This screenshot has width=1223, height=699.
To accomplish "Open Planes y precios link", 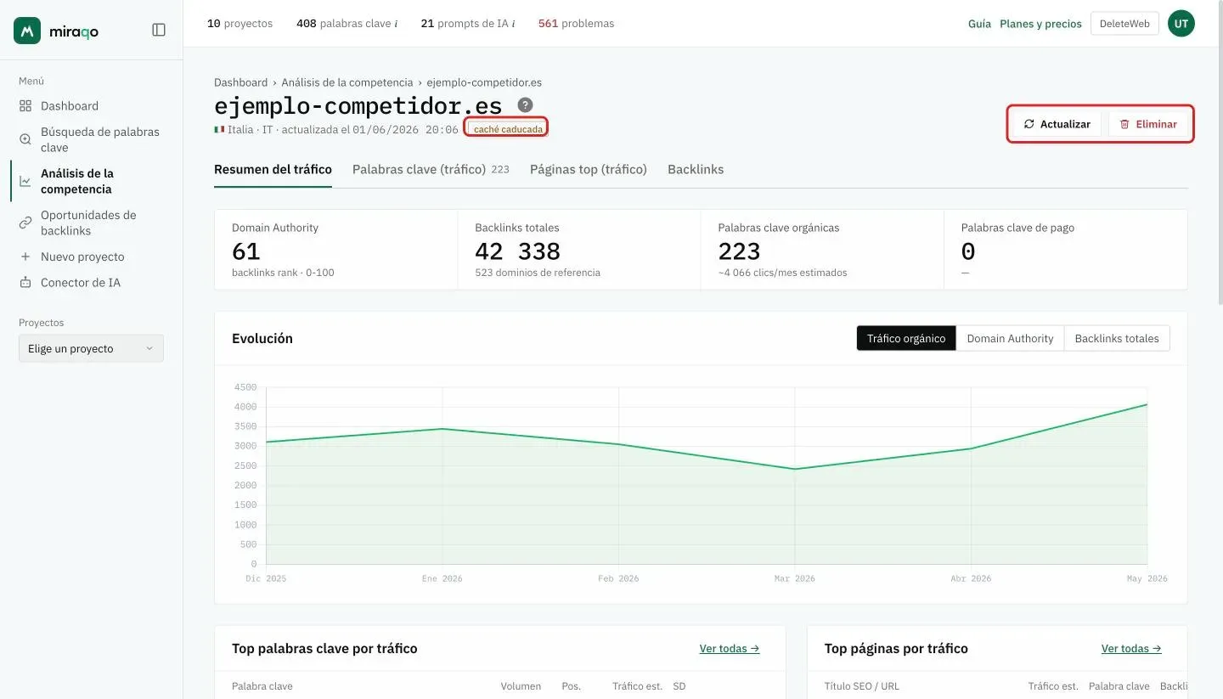I will pos(1040,24).
